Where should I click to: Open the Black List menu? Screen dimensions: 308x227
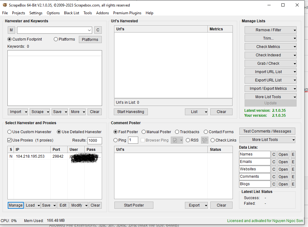pyautogui.click(x=71, y=13)
